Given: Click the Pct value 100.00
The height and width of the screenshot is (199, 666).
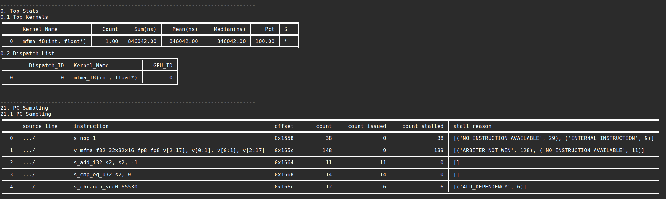Looking at the screenshot, I should 265,41.
